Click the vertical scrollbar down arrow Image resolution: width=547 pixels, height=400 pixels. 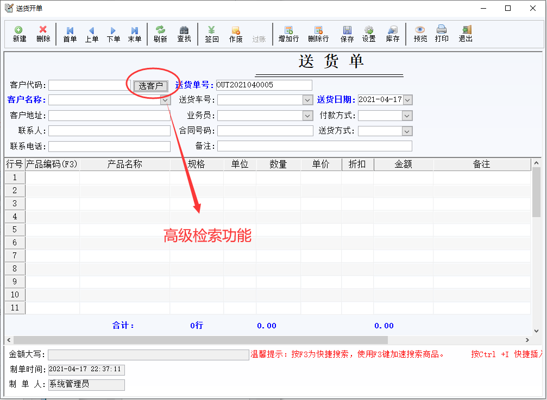[536, 331]
